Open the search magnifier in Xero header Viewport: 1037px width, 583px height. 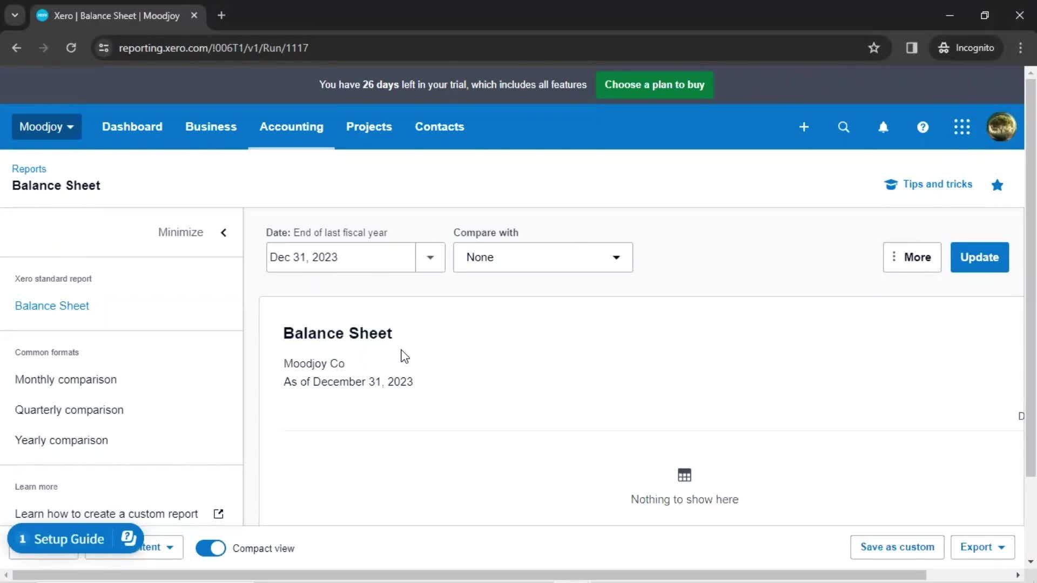[x=843, y=127]
